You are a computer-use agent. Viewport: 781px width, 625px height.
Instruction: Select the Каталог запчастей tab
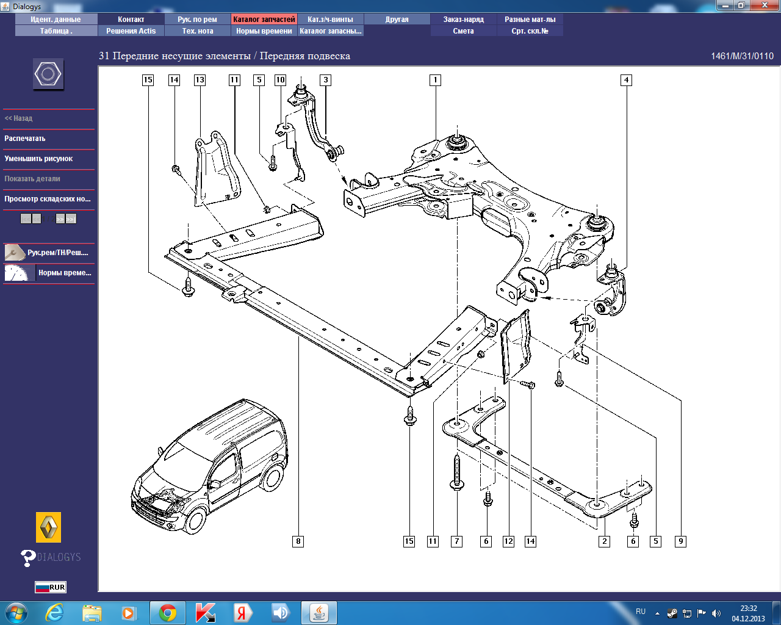click(264, 20)
